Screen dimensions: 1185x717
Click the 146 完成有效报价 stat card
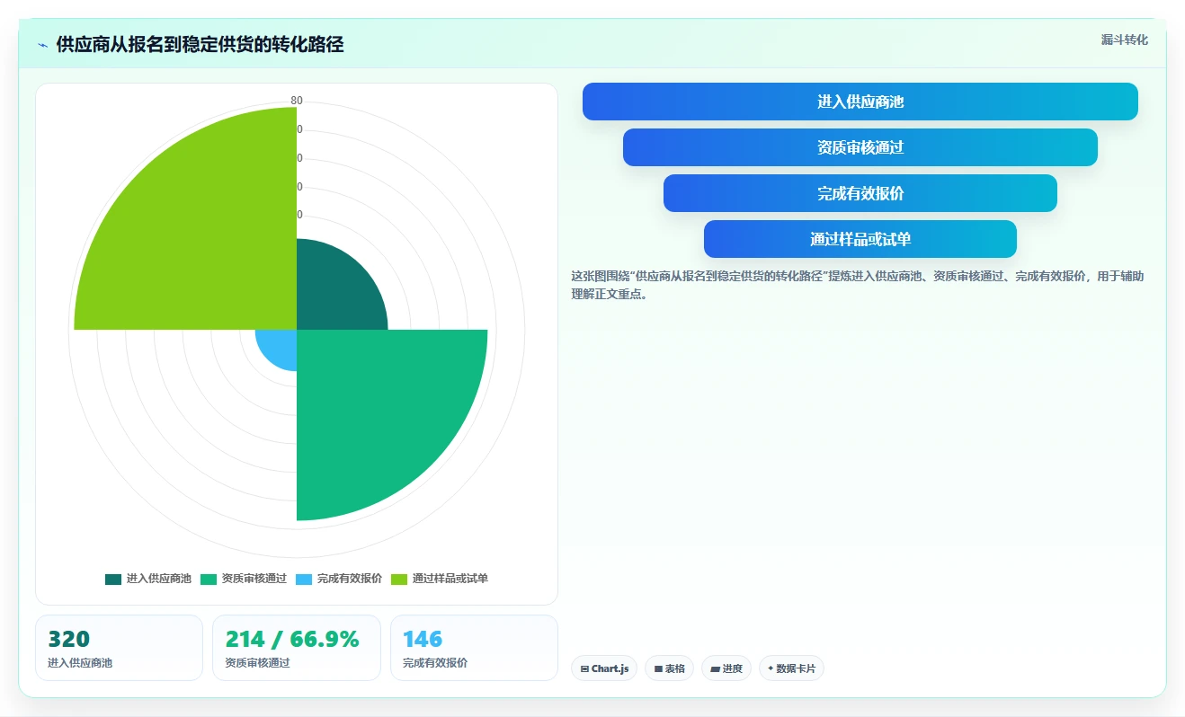[x=474, y=648]
